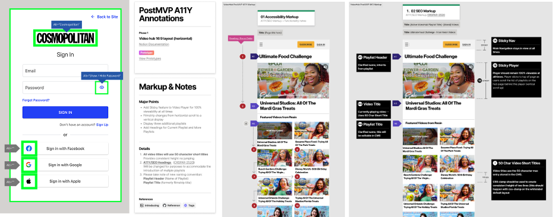Play main video in A11Y Markup mockup
The height and width of the screenshot is (217, 555).
[x=294, y=80]
